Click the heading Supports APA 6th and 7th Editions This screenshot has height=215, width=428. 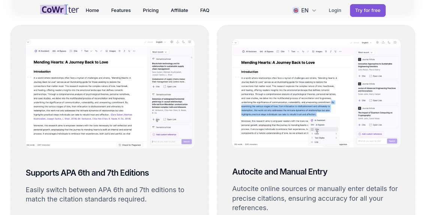coord(87,173)
